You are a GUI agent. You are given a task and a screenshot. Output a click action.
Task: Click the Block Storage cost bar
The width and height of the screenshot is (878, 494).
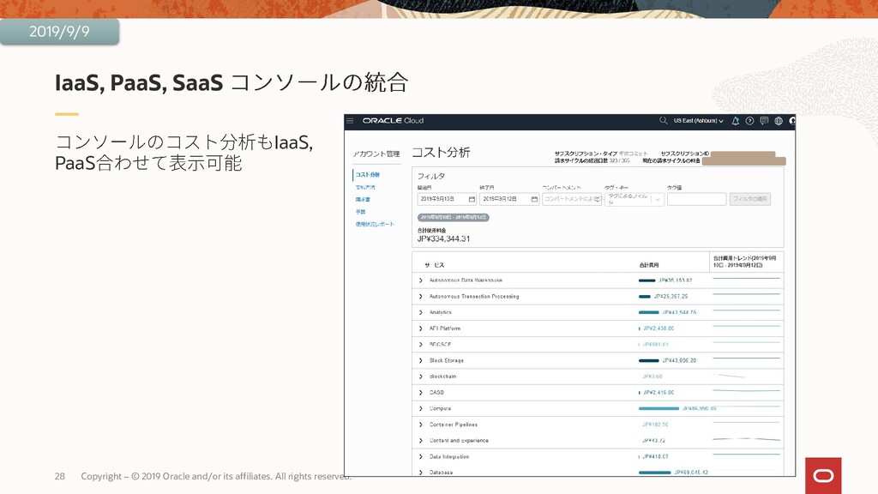[x=648, y=360]
